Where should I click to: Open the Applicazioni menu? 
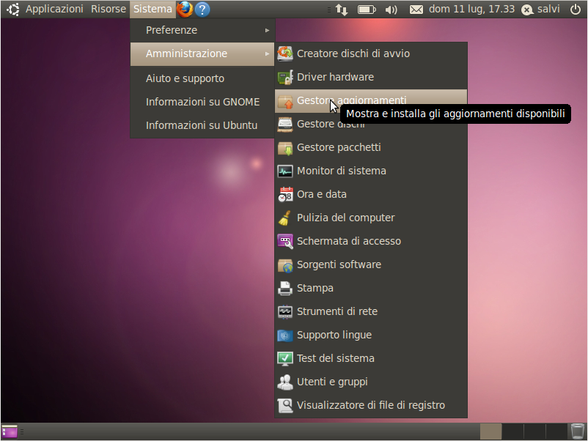[54, 9]
